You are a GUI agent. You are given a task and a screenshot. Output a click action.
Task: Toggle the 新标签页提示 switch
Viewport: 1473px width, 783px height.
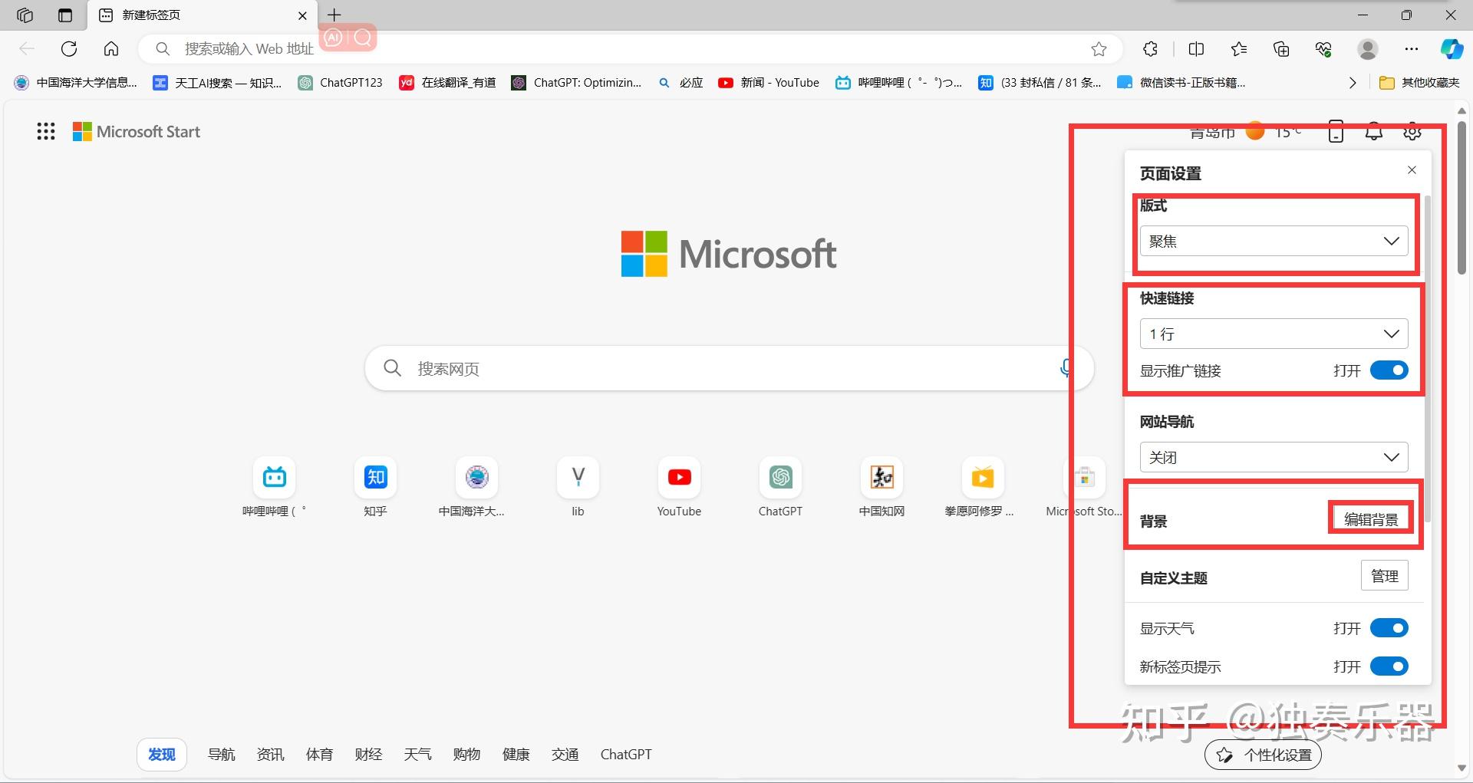coord(1389,666)
